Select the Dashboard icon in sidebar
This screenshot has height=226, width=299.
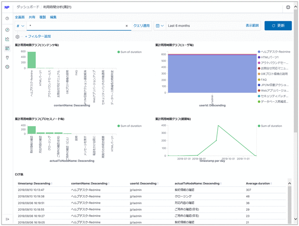(7, 48)
